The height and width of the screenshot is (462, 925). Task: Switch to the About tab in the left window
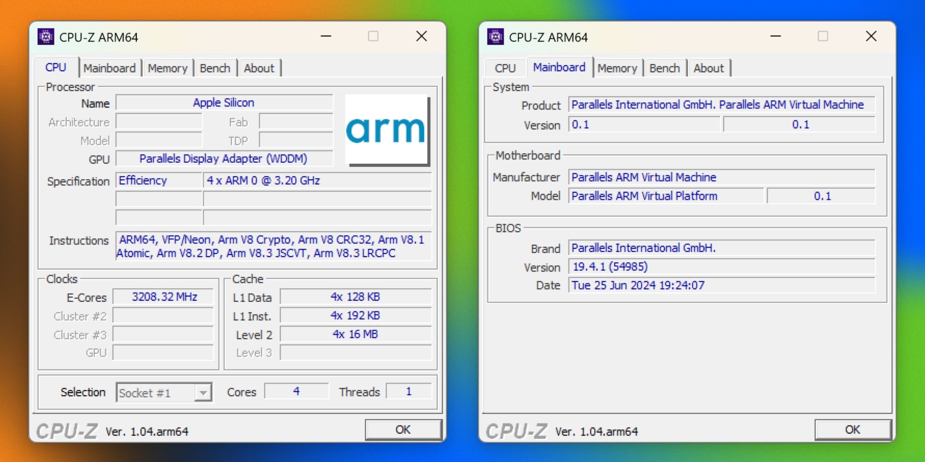[x=259, y=68]
